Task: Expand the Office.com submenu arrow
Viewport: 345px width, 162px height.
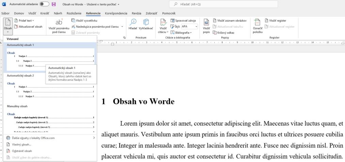Action: [94, 138]
